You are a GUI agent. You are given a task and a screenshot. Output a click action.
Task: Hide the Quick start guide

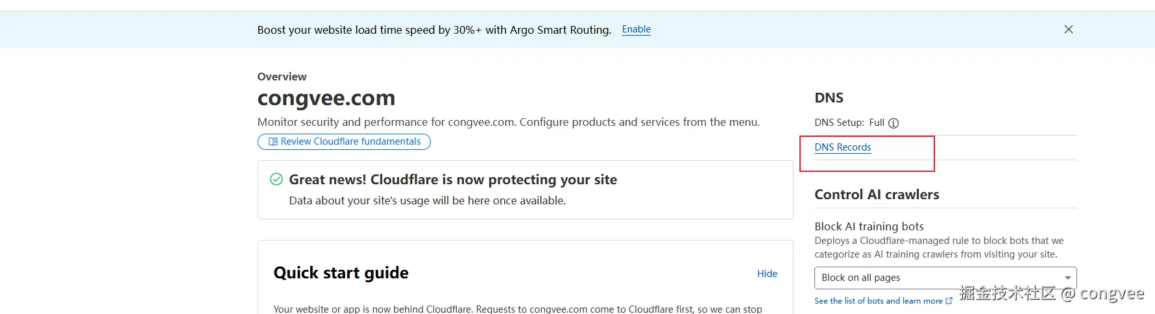click(x=767, y=274)
